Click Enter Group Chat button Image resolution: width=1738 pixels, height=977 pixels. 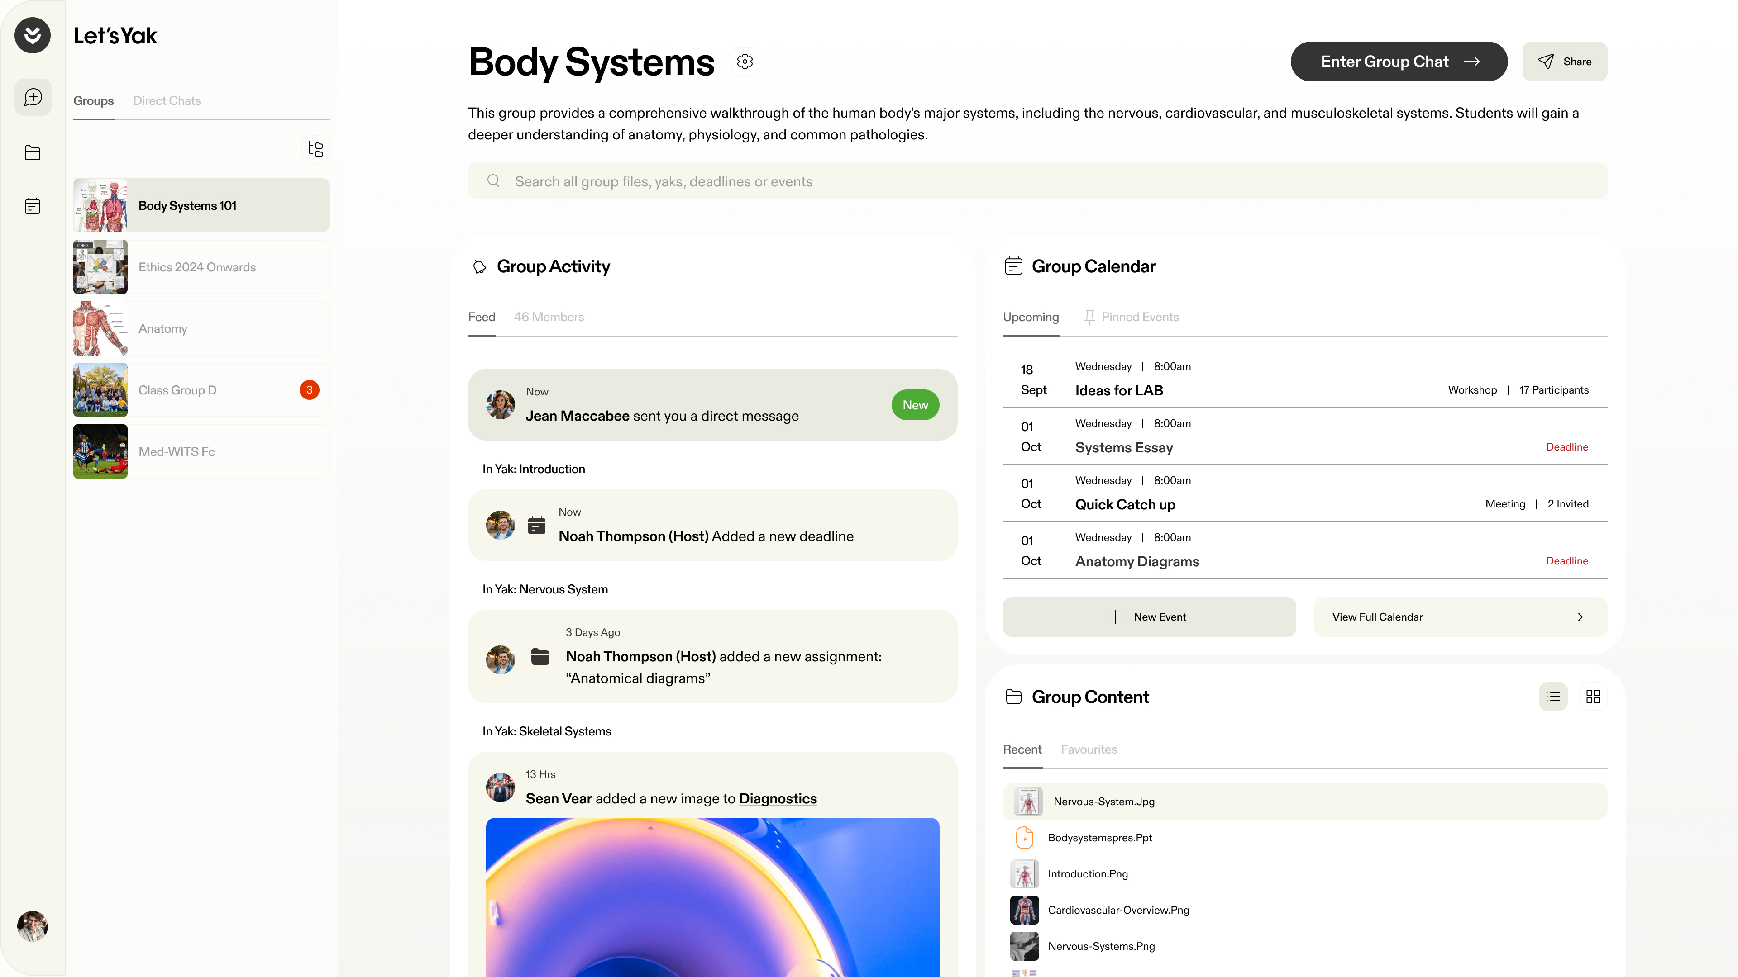[x=1399, y=62]
